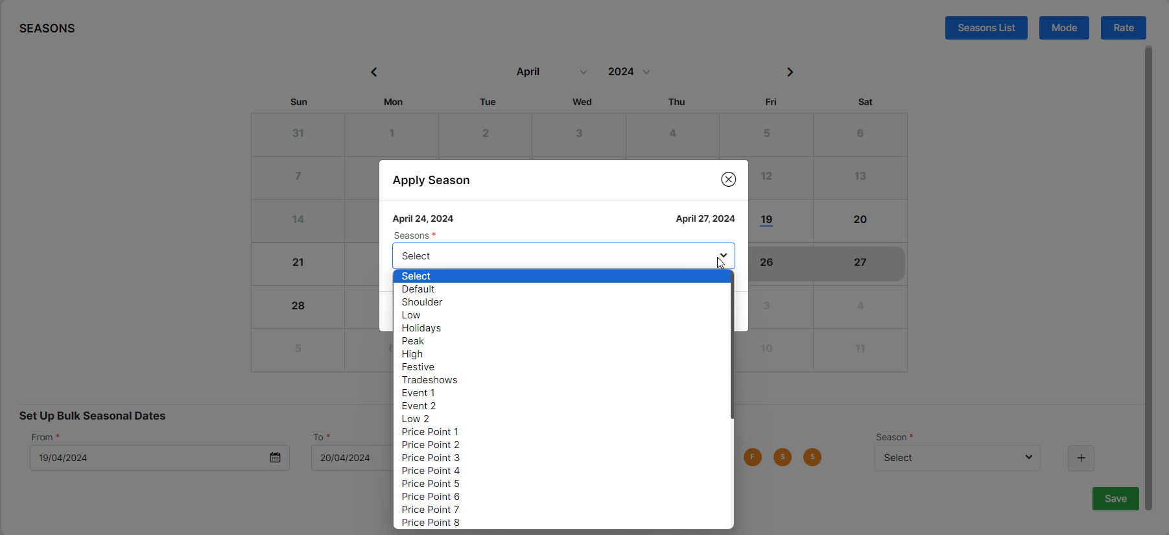
Task: Select the Price Point 4 option
Action: [x=431, y=471]
